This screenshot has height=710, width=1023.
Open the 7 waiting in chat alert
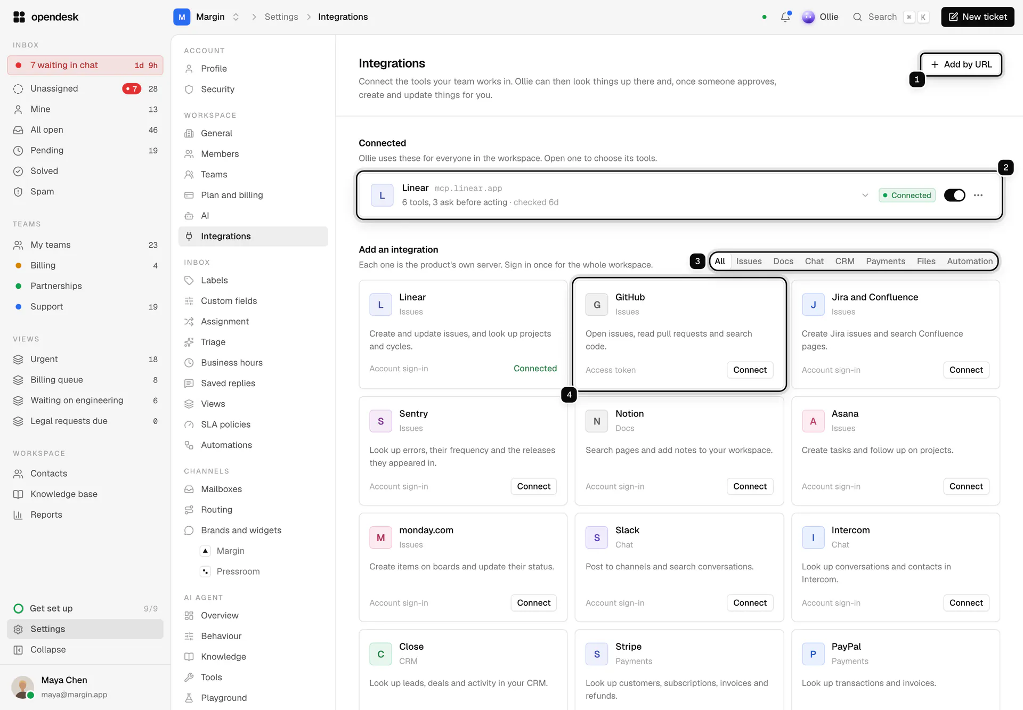tap(85, 65)
